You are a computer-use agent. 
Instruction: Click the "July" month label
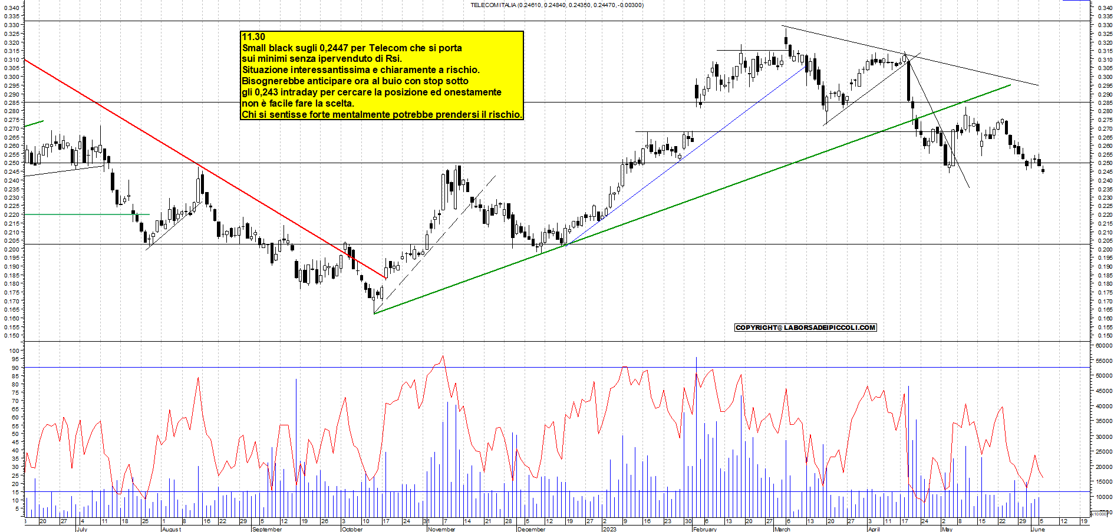82,529
